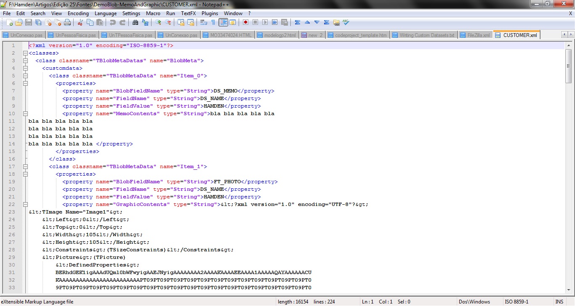Click the Save All toolbar icon
This screenshot has height=306, width=575.
click(38, 22)
